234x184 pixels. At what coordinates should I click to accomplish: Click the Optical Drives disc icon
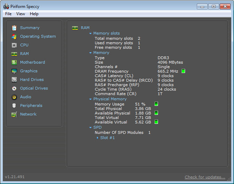tap(14, 89)
